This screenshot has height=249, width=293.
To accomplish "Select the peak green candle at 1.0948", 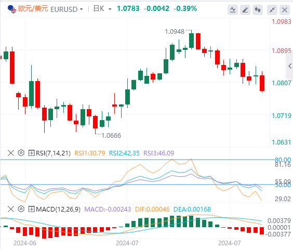I will (191, 41).
